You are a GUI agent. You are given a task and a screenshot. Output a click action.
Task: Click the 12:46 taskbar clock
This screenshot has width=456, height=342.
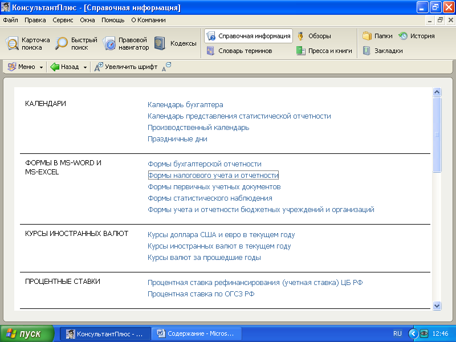click(x=440, y=333)
